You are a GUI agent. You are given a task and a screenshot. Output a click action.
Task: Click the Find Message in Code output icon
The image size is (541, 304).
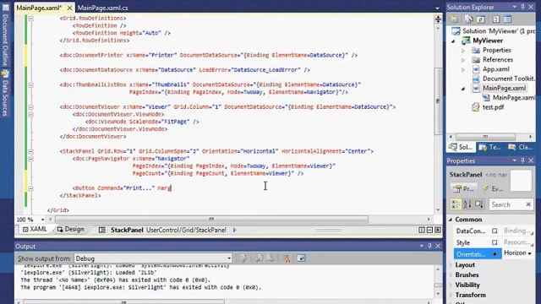pos(243,258)
